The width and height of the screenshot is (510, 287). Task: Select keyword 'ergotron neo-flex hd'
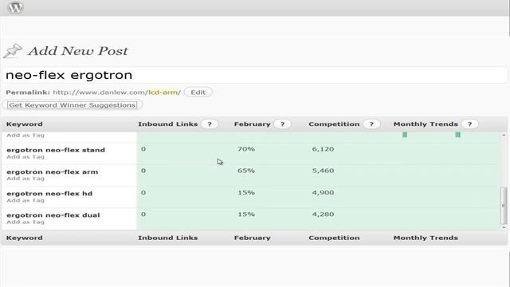pyautogui.click(x=49, y=194)
